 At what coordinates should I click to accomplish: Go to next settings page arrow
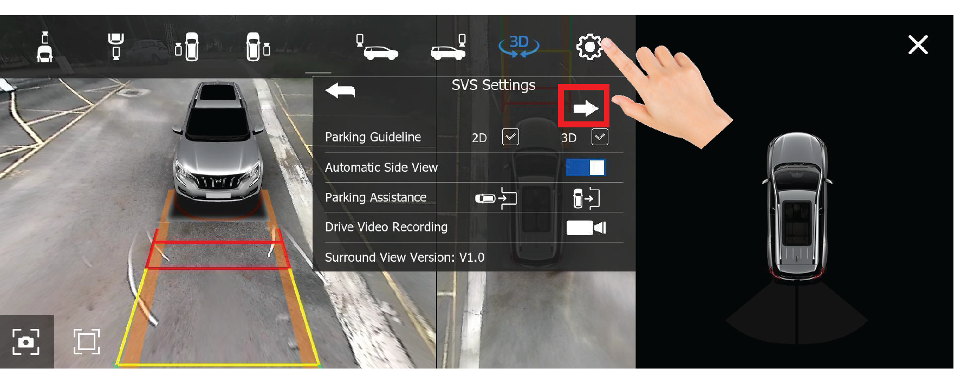point(585,109)
